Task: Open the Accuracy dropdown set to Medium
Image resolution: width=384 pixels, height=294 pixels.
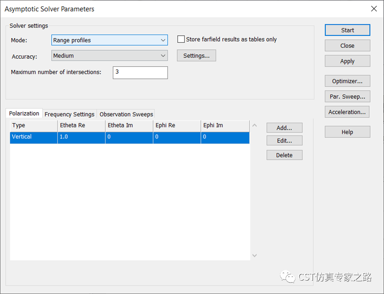Action: pos(109,56)
